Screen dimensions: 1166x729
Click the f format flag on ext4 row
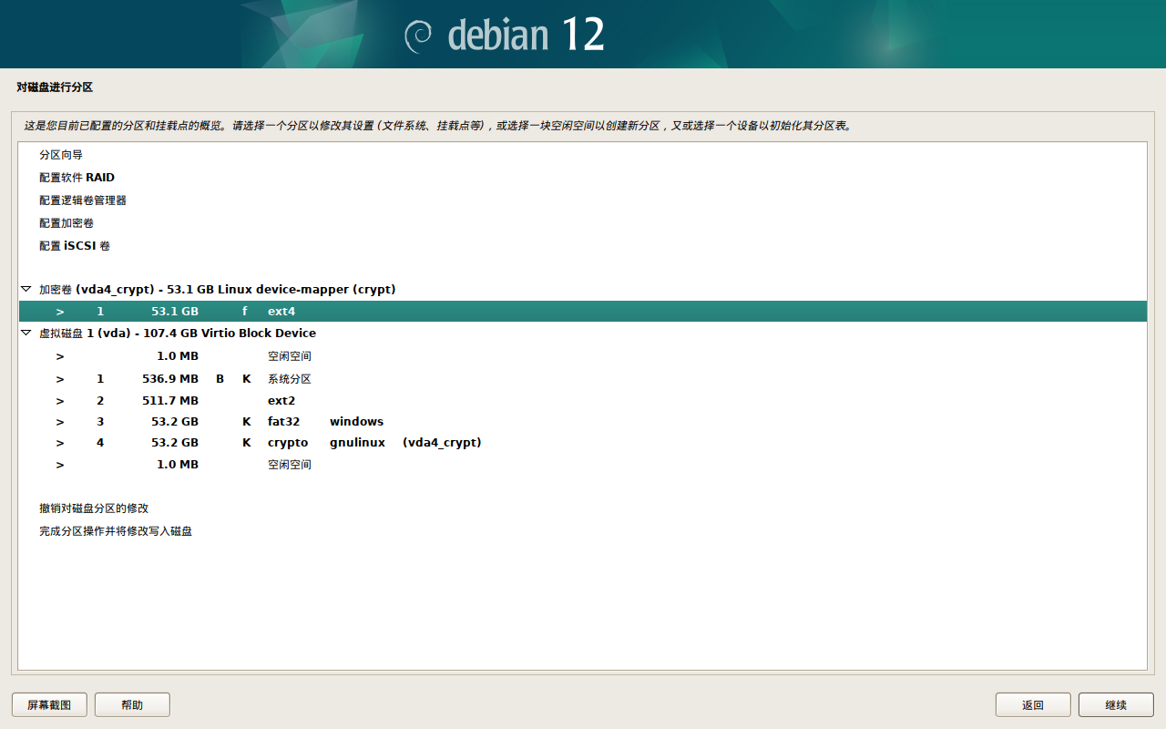[x=244, y=312]
